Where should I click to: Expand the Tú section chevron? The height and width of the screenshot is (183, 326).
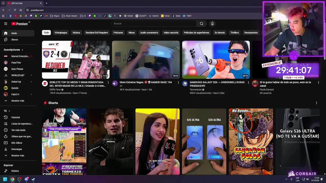pyautogui.click(x=9, y=111)
